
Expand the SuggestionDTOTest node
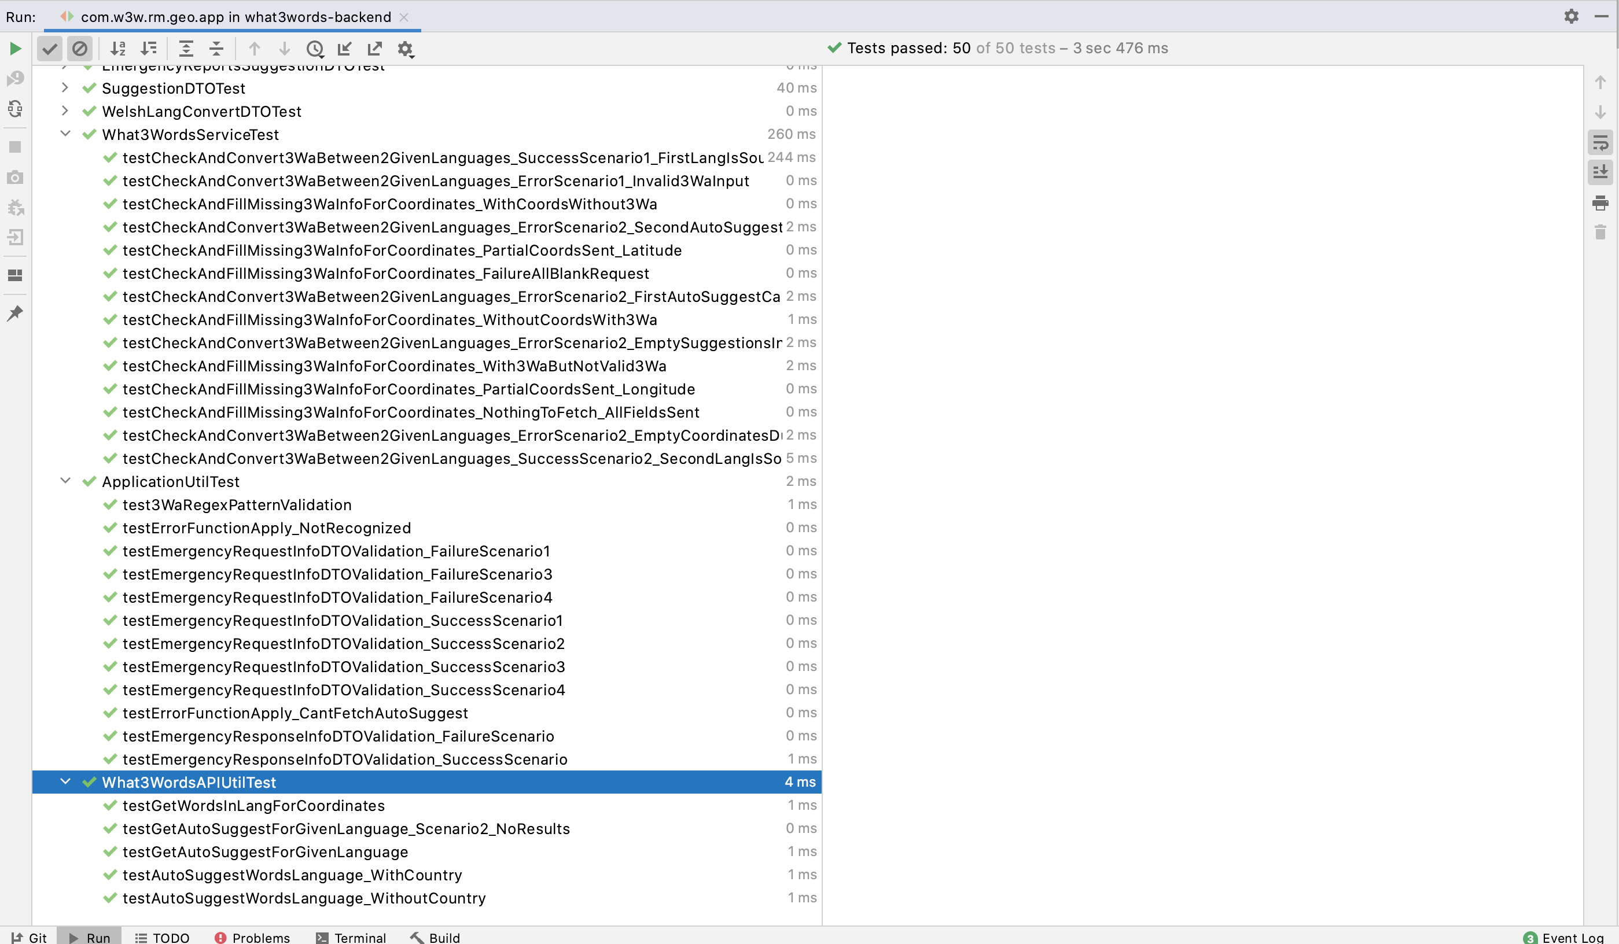tap(65, 87)
